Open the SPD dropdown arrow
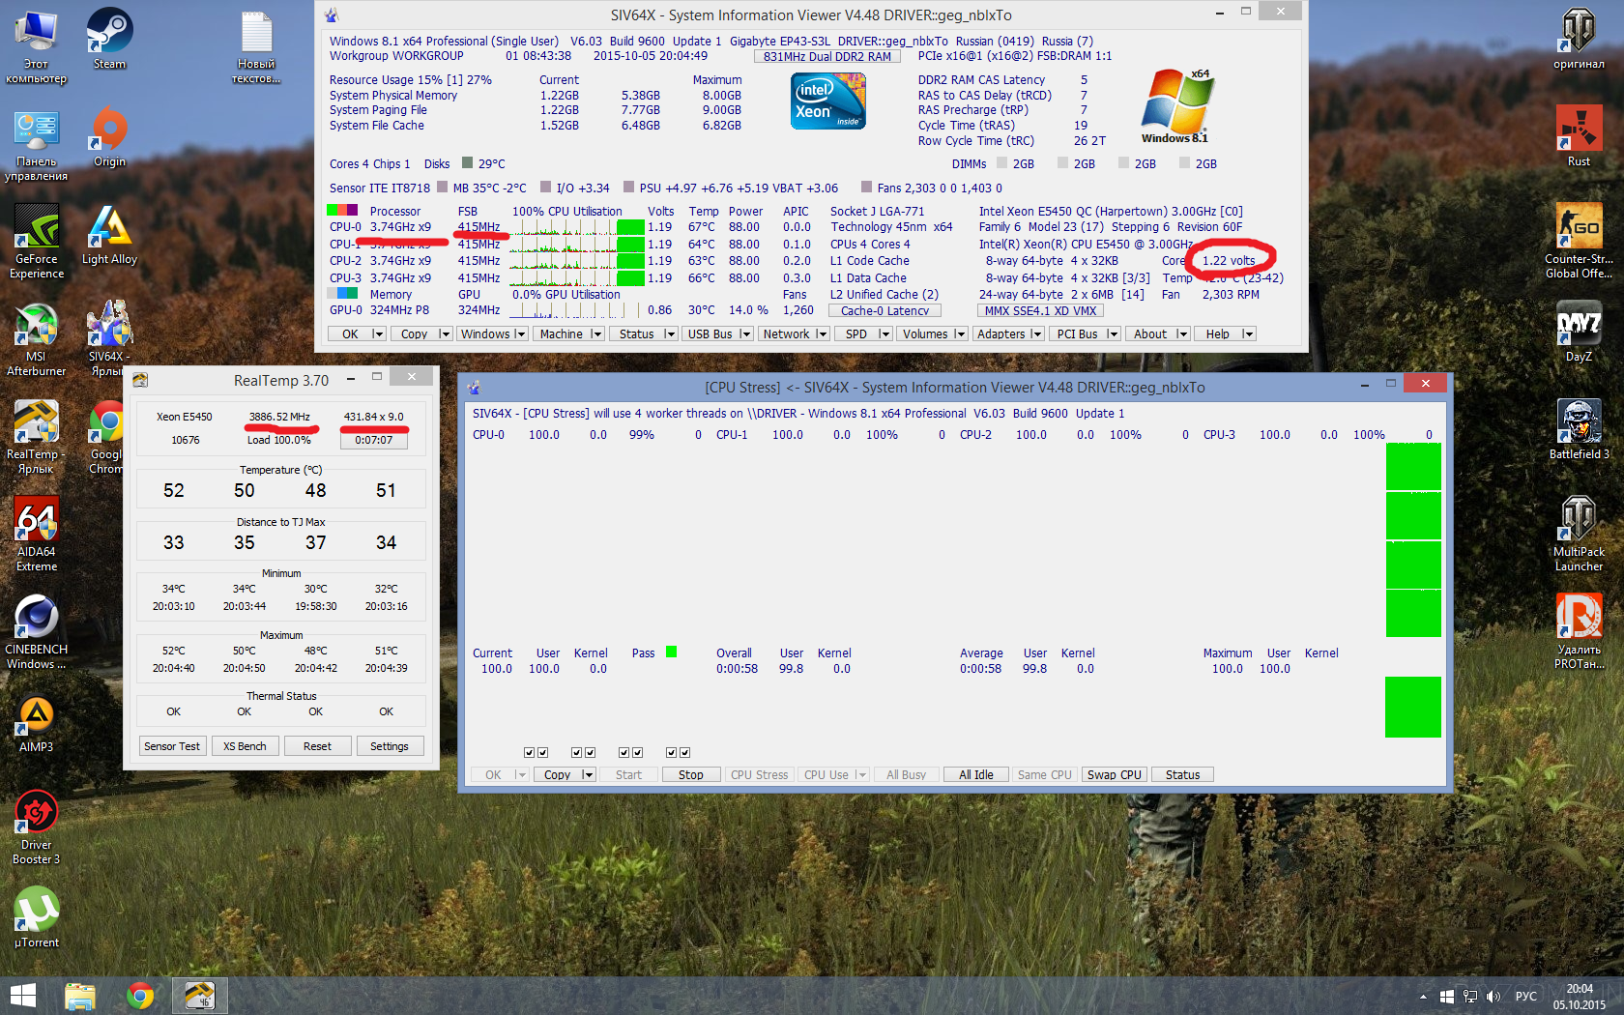This screenshot has width=1624, height=1015. pyautogui.click(x=884, y=334)
